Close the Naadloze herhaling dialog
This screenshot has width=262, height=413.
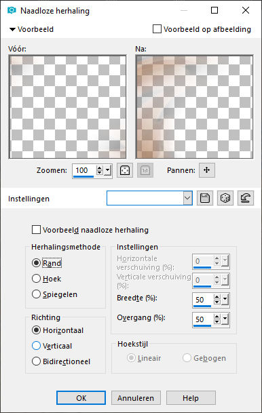tap(246, 11)
